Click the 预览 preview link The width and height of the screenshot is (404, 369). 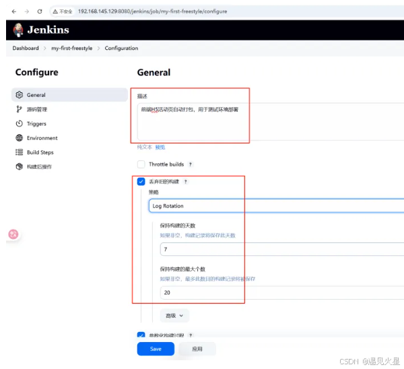[160, 147]
